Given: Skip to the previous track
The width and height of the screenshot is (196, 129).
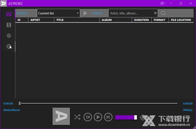Looking at the screenshot, I should click(x=88, y=117).
